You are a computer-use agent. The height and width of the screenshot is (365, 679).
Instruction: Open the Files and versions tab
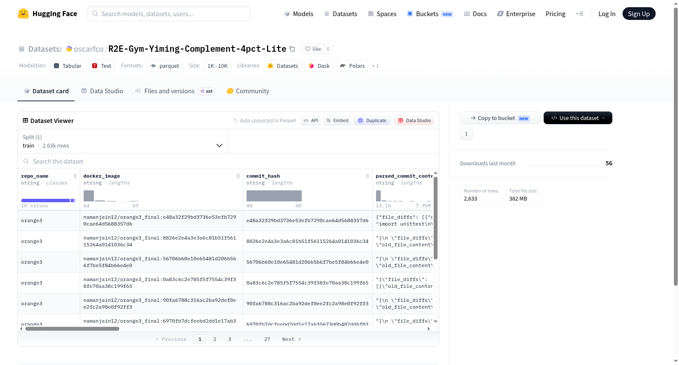point(175,91)
